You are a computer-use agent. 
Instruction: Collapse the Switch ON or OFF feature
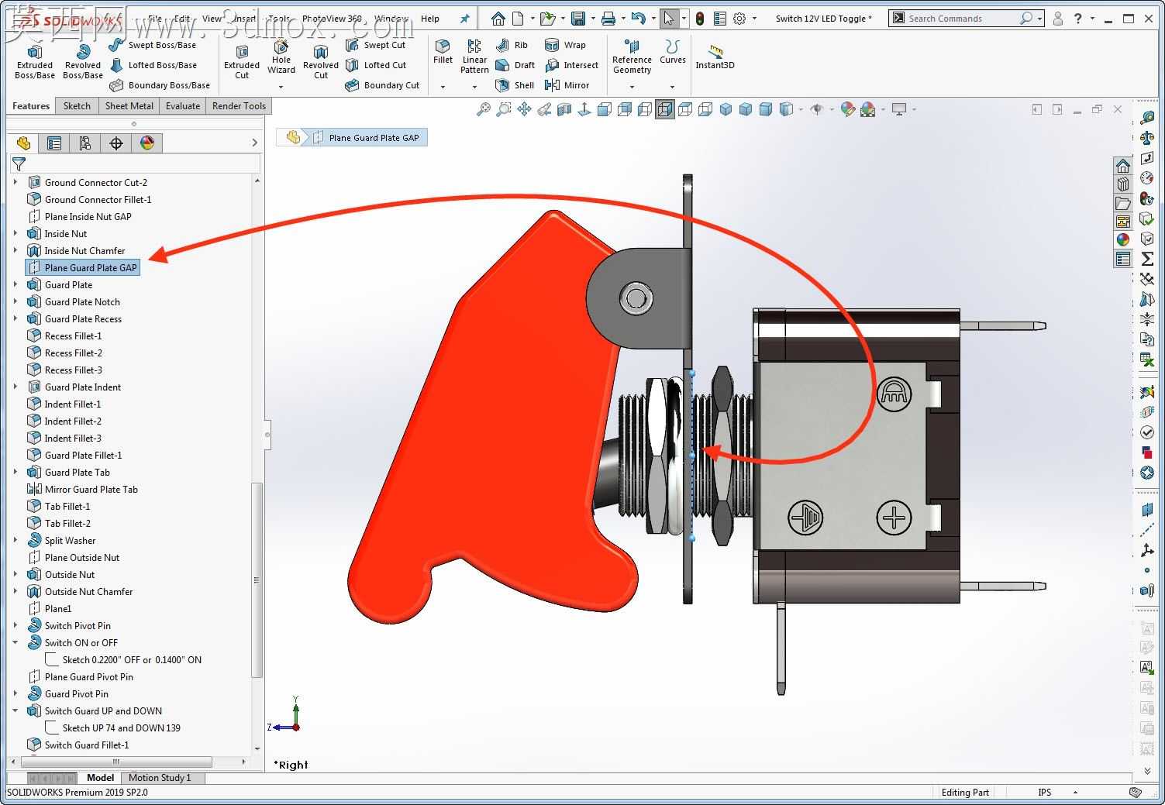(x=16, y=643)
